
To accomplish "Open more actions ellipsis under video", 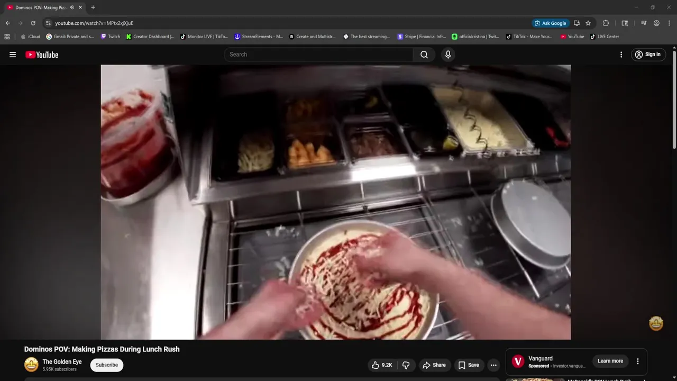I will [x=493, y=365].
